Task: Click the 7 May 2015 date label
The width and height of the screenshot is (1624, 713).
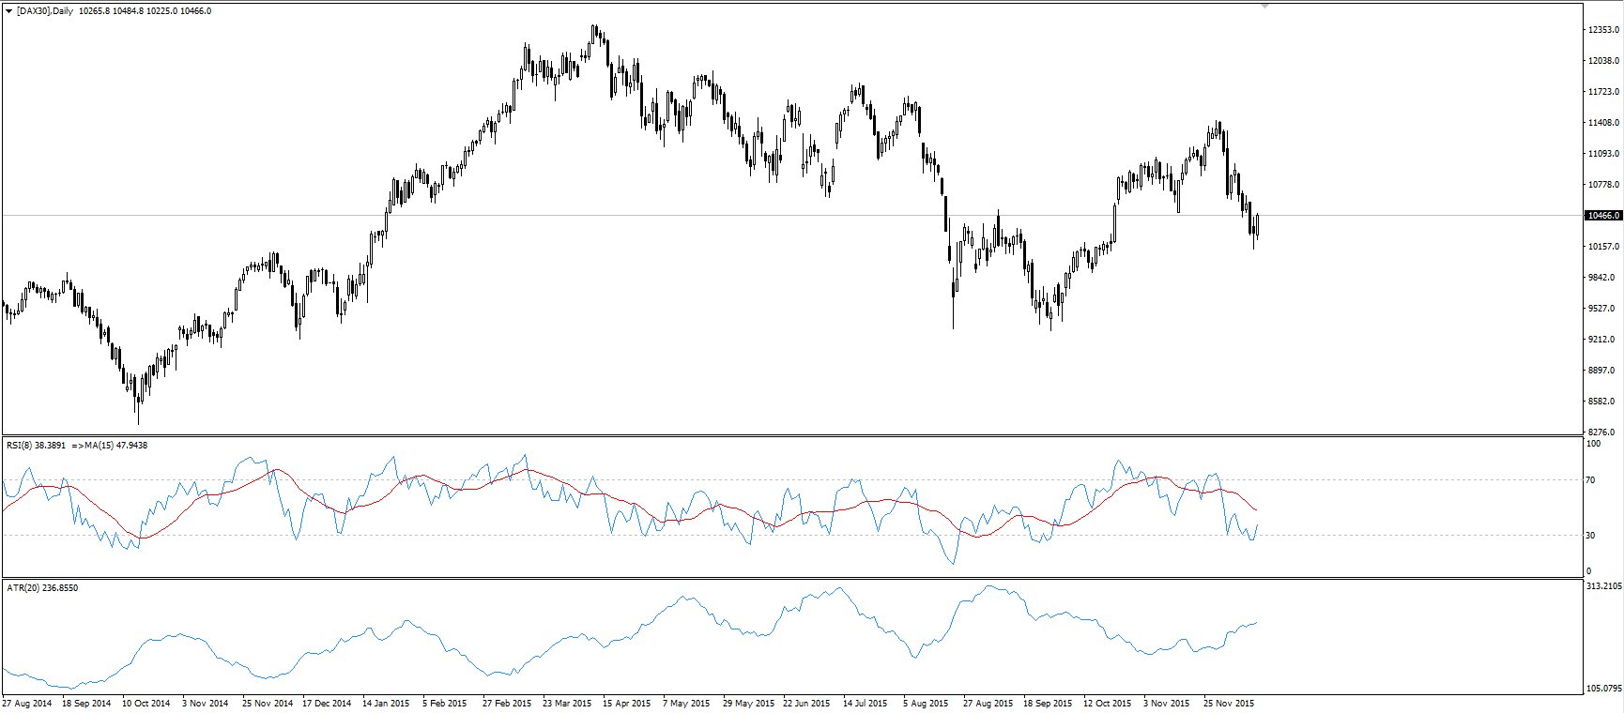Action: 686,703
